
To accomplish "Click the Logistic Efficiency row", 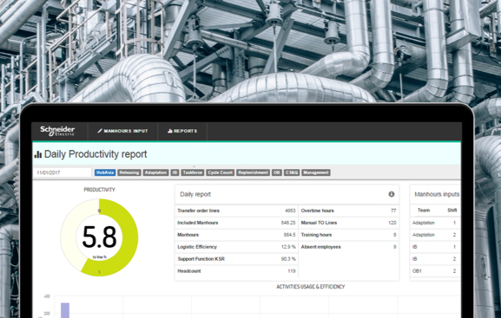I will (236, 247).
